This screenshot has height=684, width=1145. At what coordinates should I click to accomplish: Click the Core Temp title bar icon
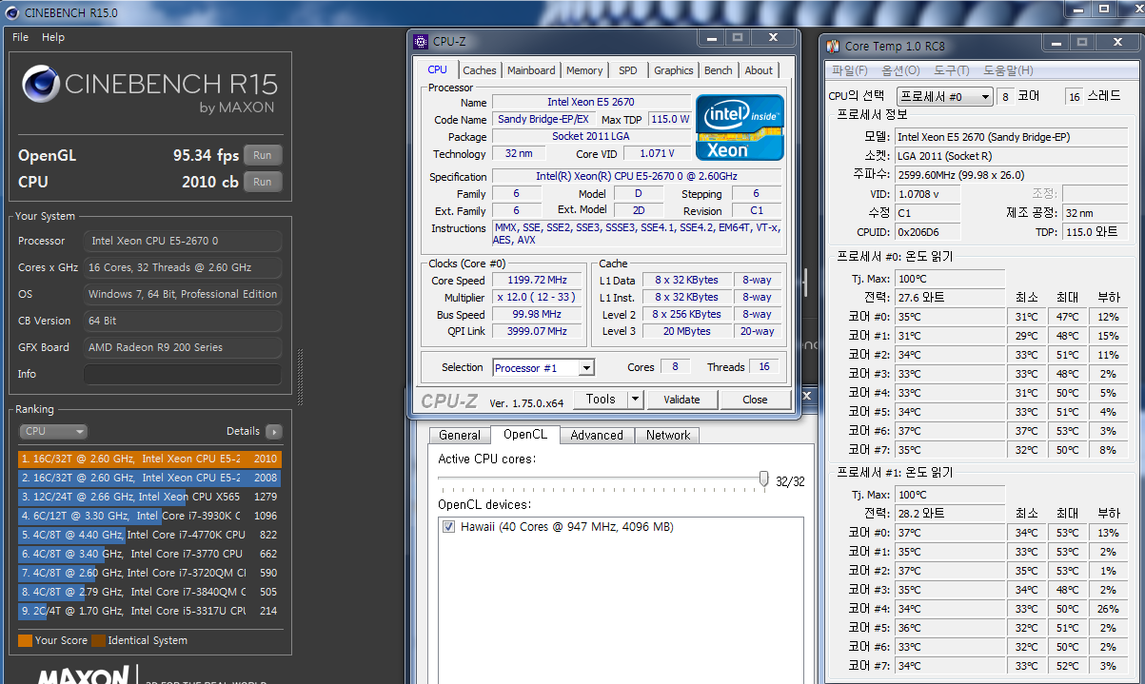point(833,46)
